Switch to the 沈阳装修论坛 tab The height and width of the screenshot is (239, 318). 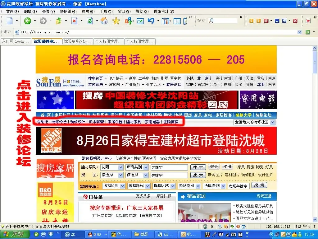tap(78, 41)
